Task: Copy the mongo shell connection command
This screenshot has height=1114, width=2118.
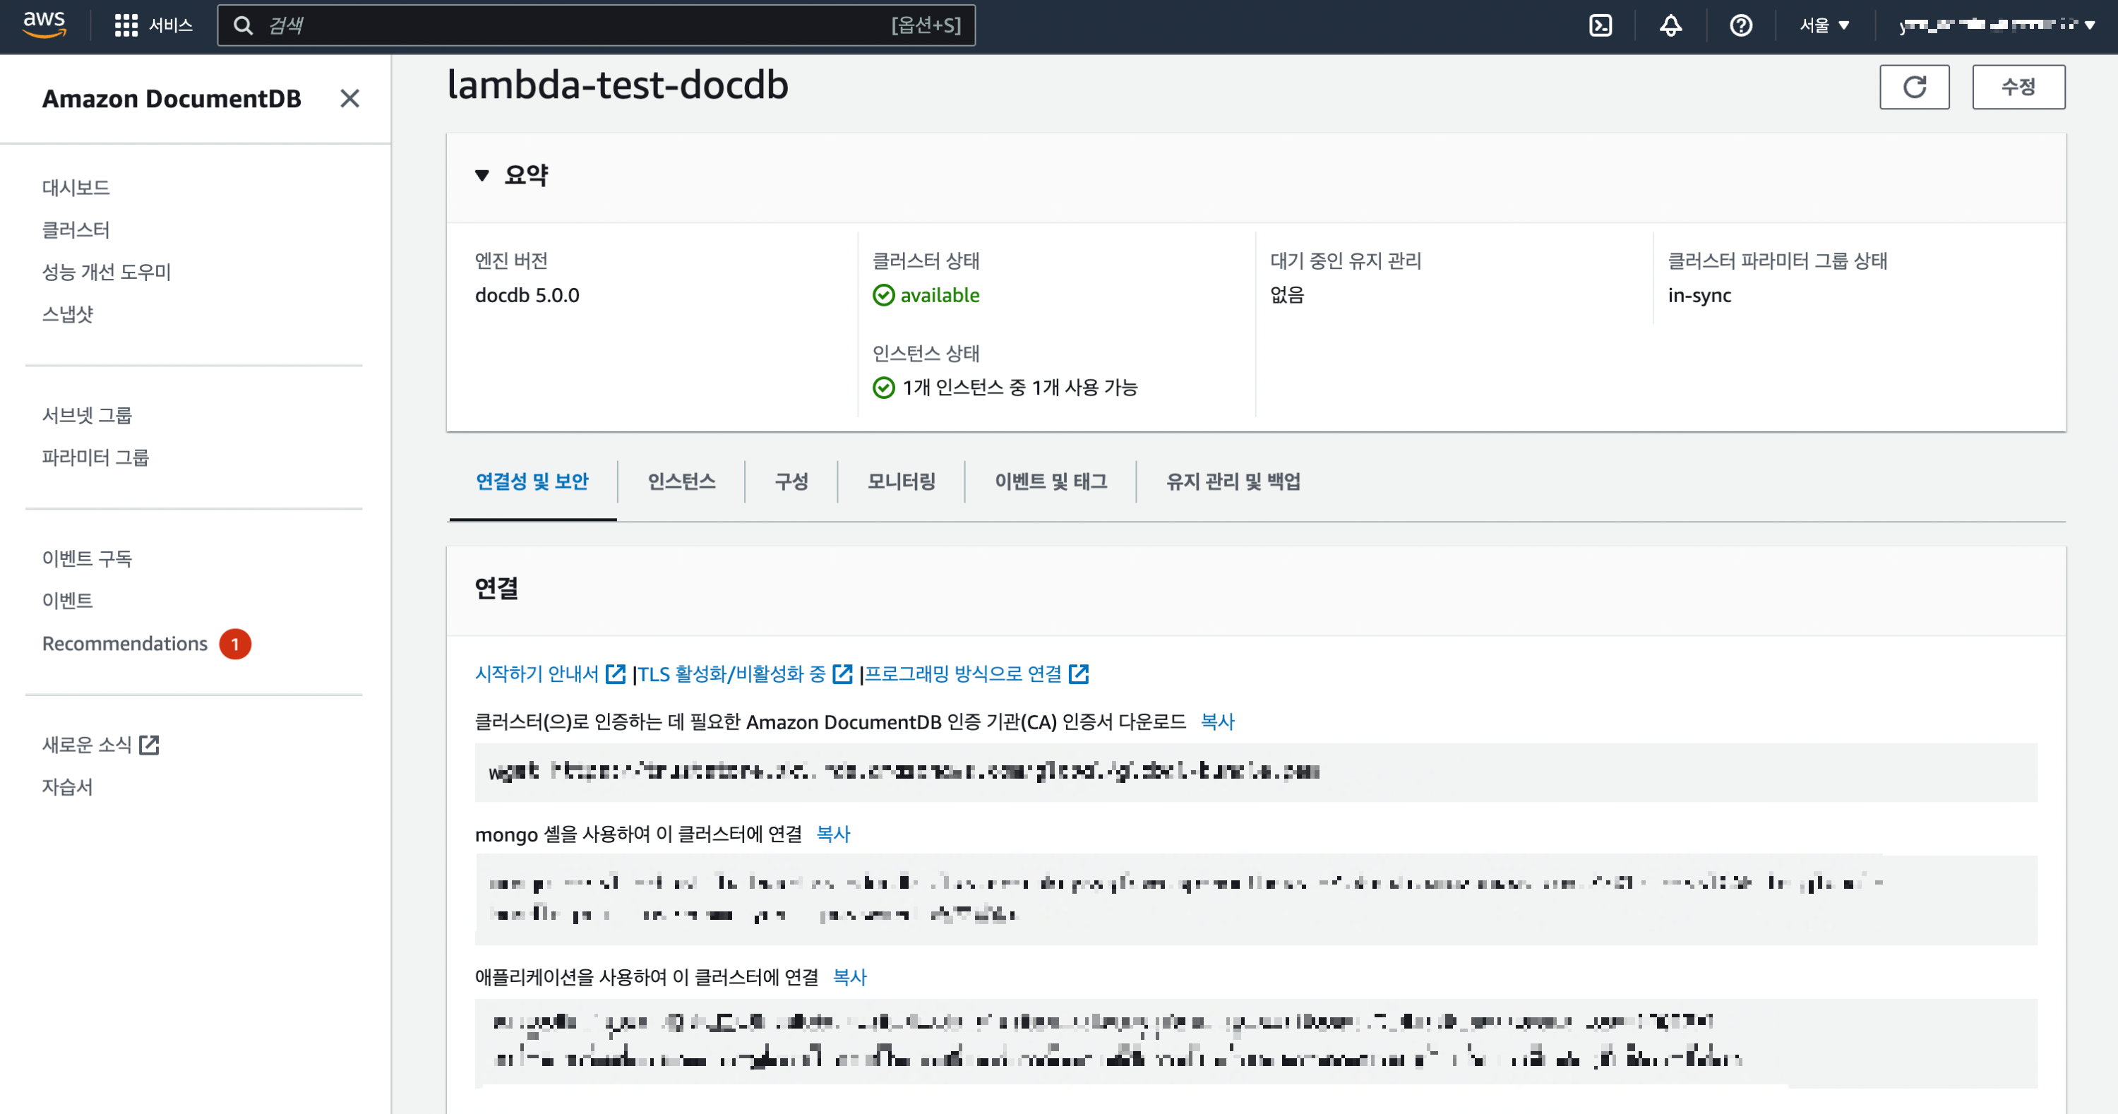Action: (832, 834)
